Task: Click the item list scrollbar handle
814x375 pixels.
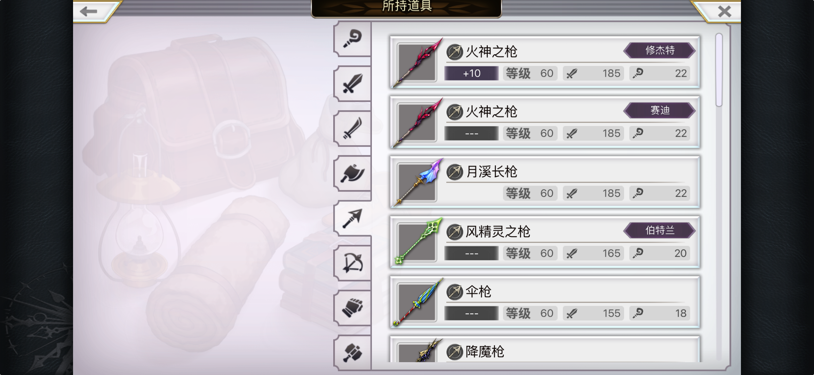Action: [719, 70]
